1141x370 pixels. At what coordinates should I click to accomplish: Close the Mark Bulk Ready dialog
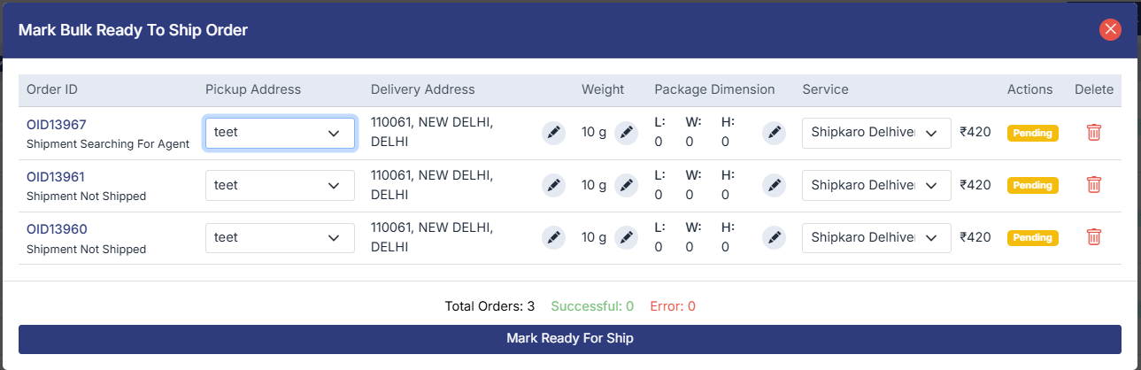[x=1110, y=29]
